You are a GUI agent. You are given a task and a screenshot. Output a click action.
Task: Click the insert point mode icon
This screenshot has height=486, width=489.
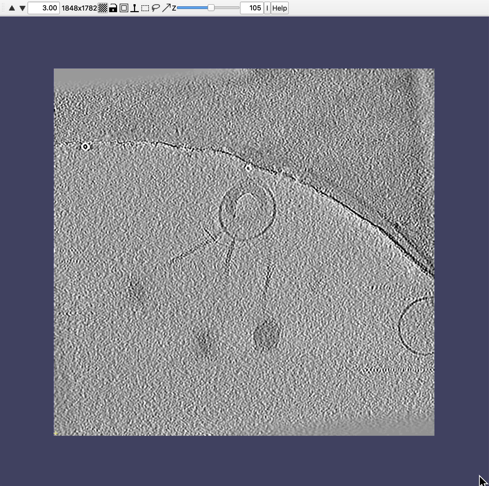135,8
